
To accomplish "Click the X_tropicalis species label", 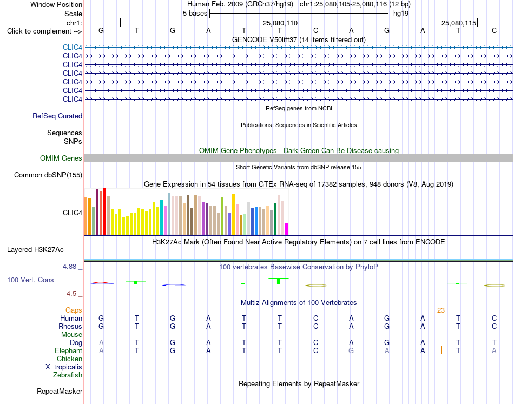I will pos(64,367).
